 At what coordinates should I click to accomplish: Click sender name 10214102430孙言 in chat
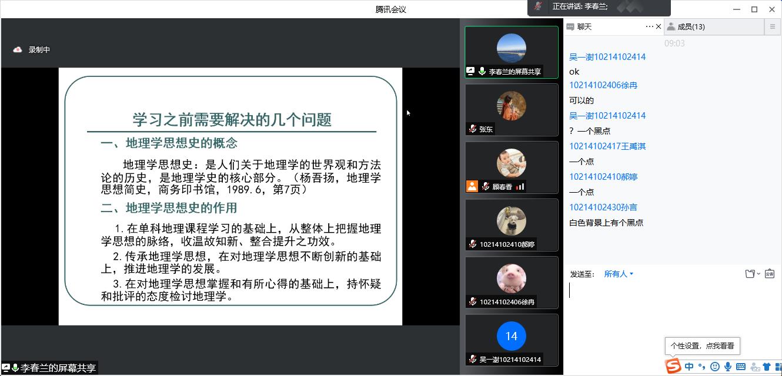pos(603,207)
